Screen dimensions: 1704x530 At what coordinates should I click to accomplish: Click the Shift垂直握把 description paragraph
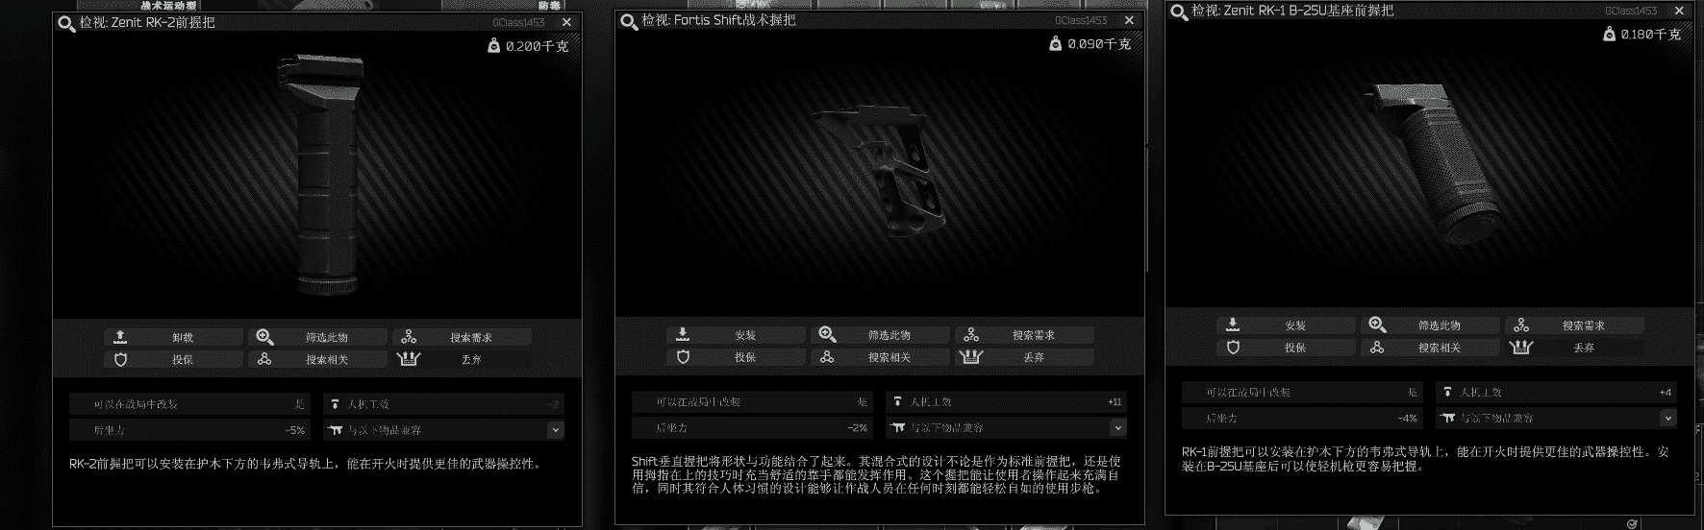click(x=876, y=474)
